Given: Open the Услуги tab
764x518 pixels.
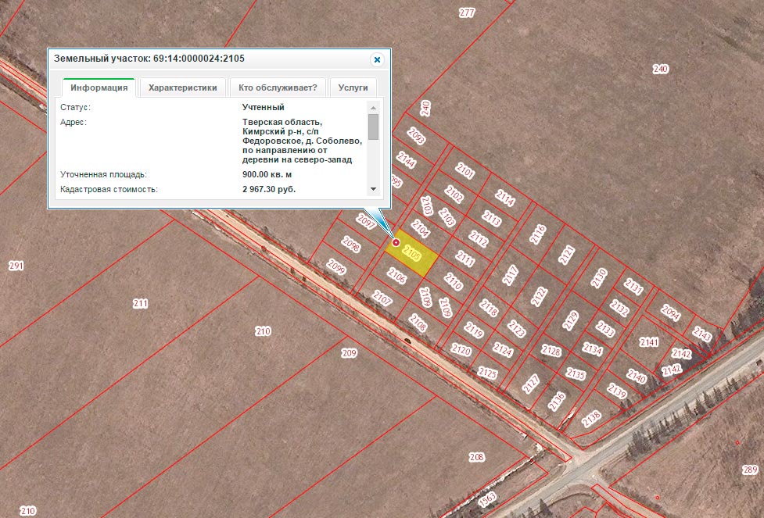Looking at the screenshot, I should pos(353,88).
